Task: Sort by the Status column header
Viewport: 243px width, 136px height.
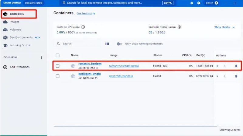Action: click(x=157, y=55)
